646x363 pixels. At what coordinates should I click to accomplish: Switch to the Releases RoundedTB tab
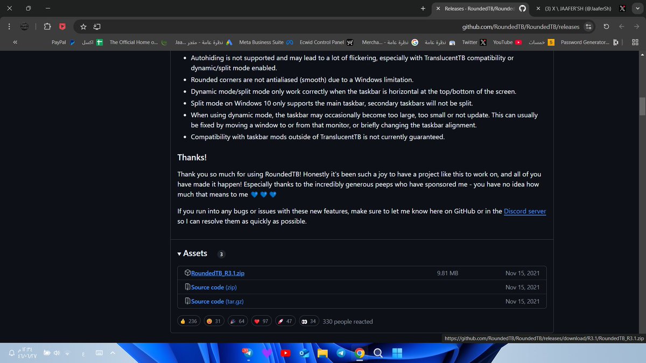click(x=480, y=9)
